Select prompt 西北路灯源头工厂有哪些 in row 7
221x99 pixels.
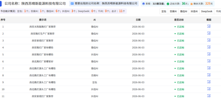click(42, 68)
